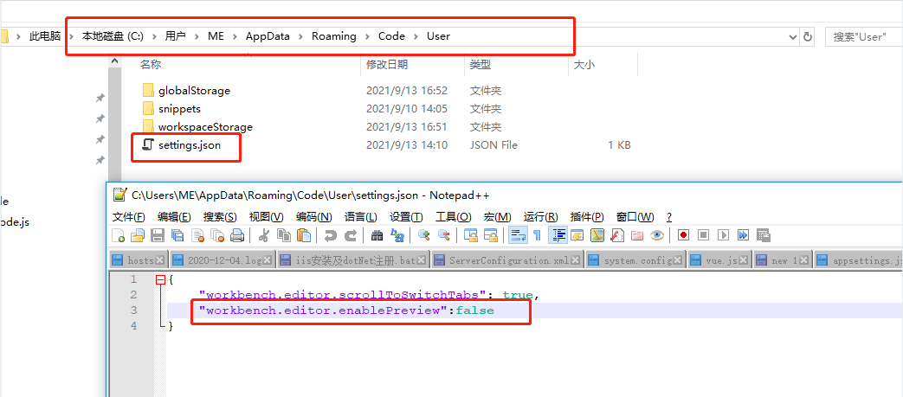Toggle file monitoring eye icon
This screenshot has width=903, height=397.
[x=657, y=234]
